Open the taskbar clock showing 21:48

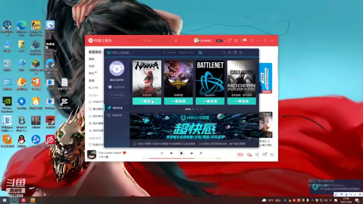click(x=346, y=200)
